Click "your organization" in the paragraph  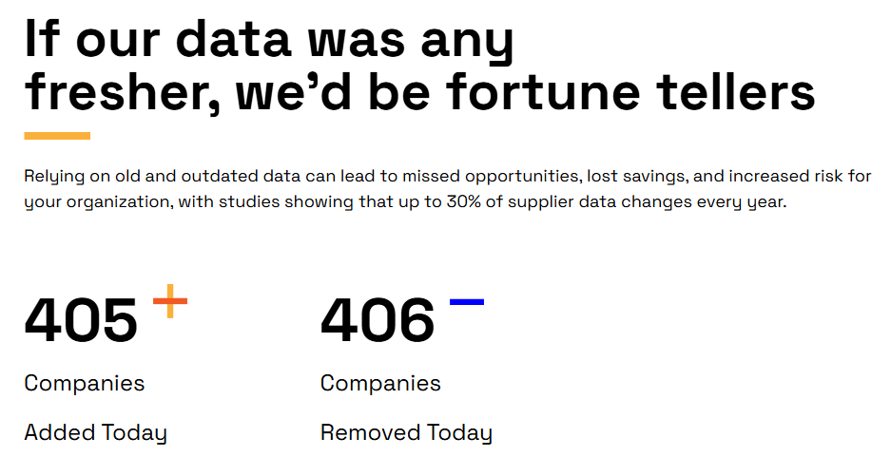[x=84, y=202]
